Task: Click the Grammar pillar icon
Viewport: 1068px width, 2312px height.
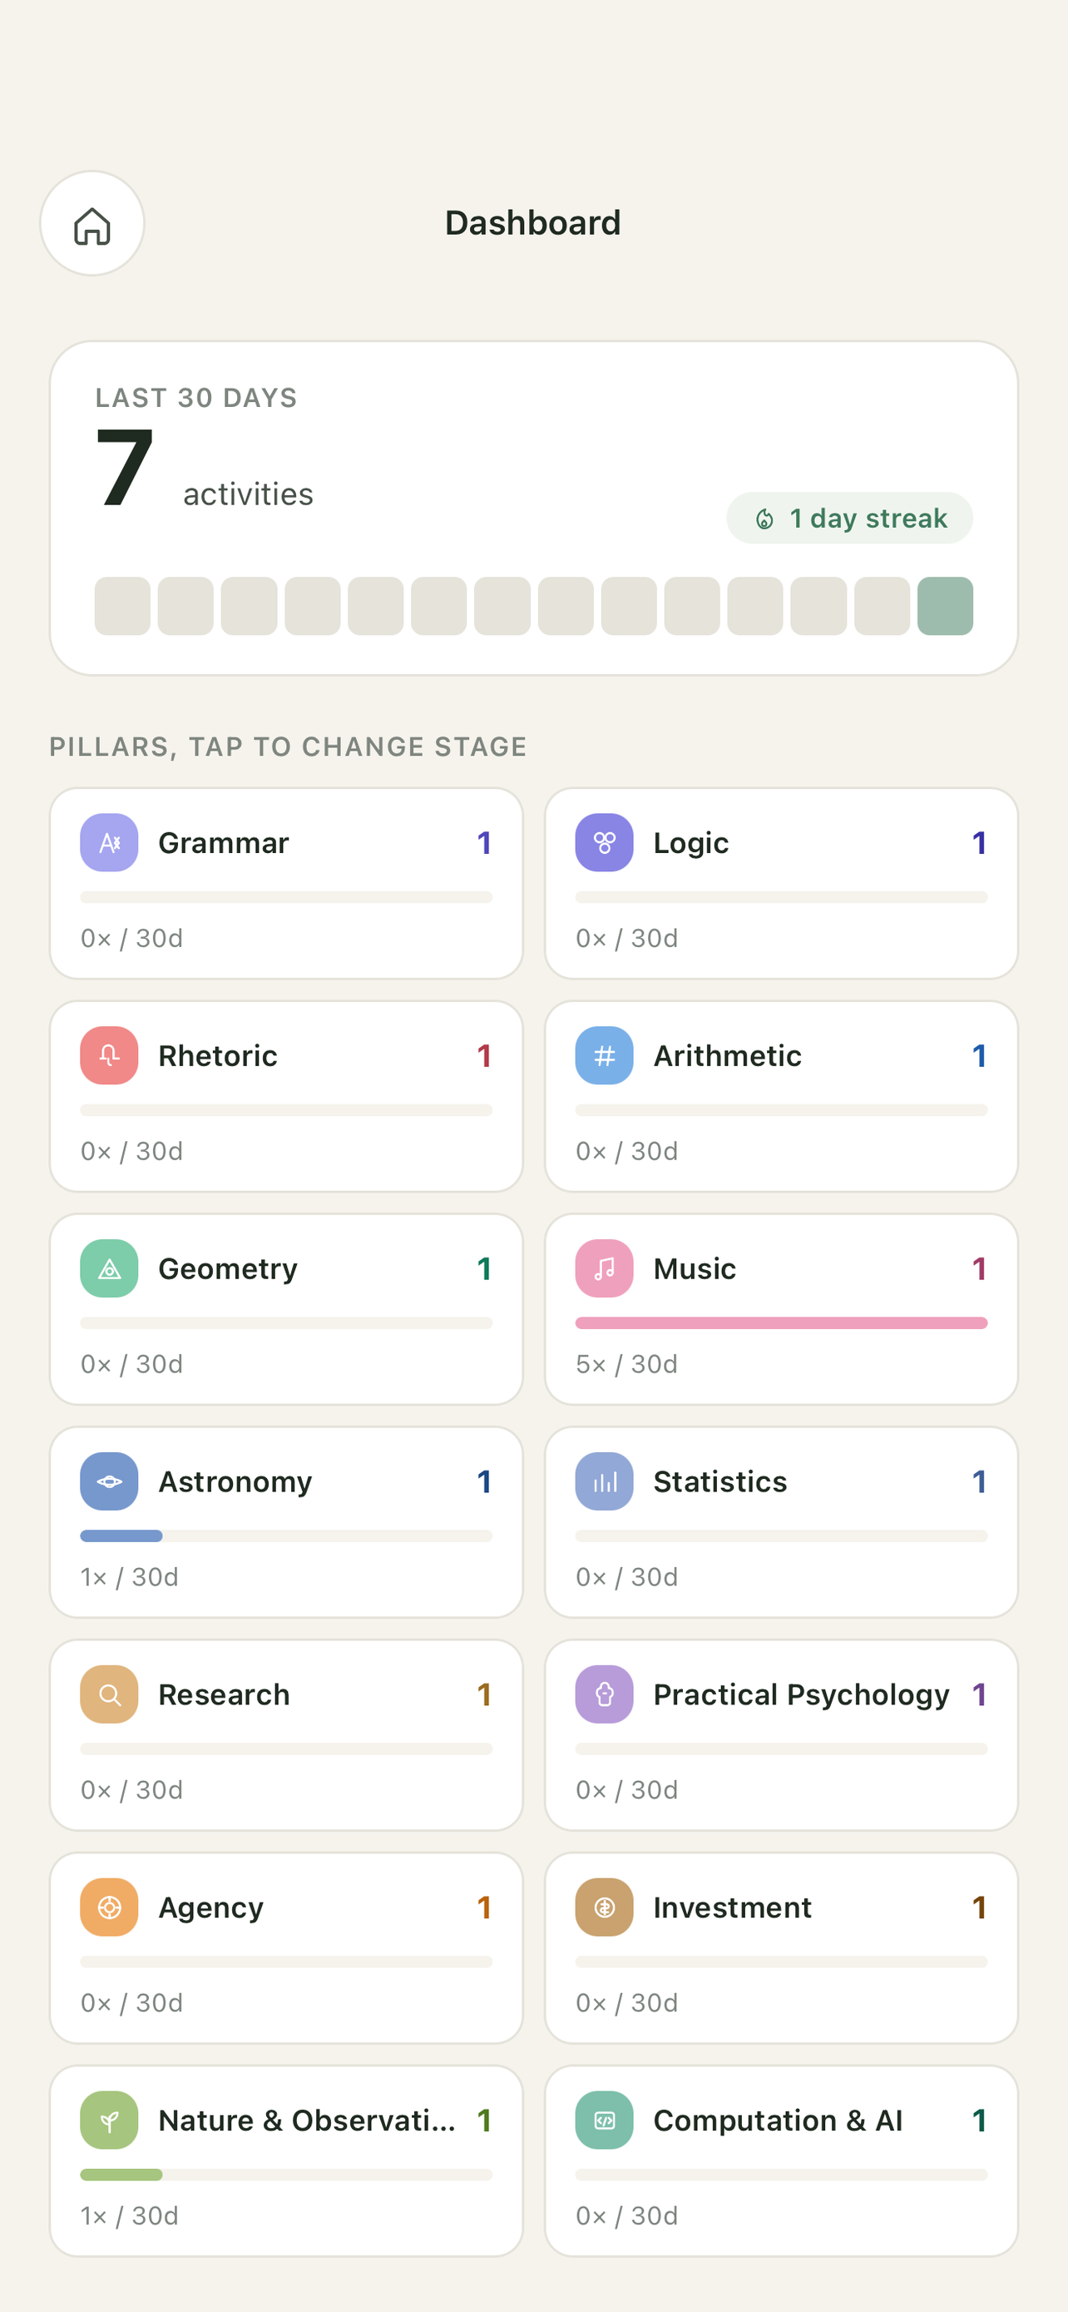Action: pos(110,843)
